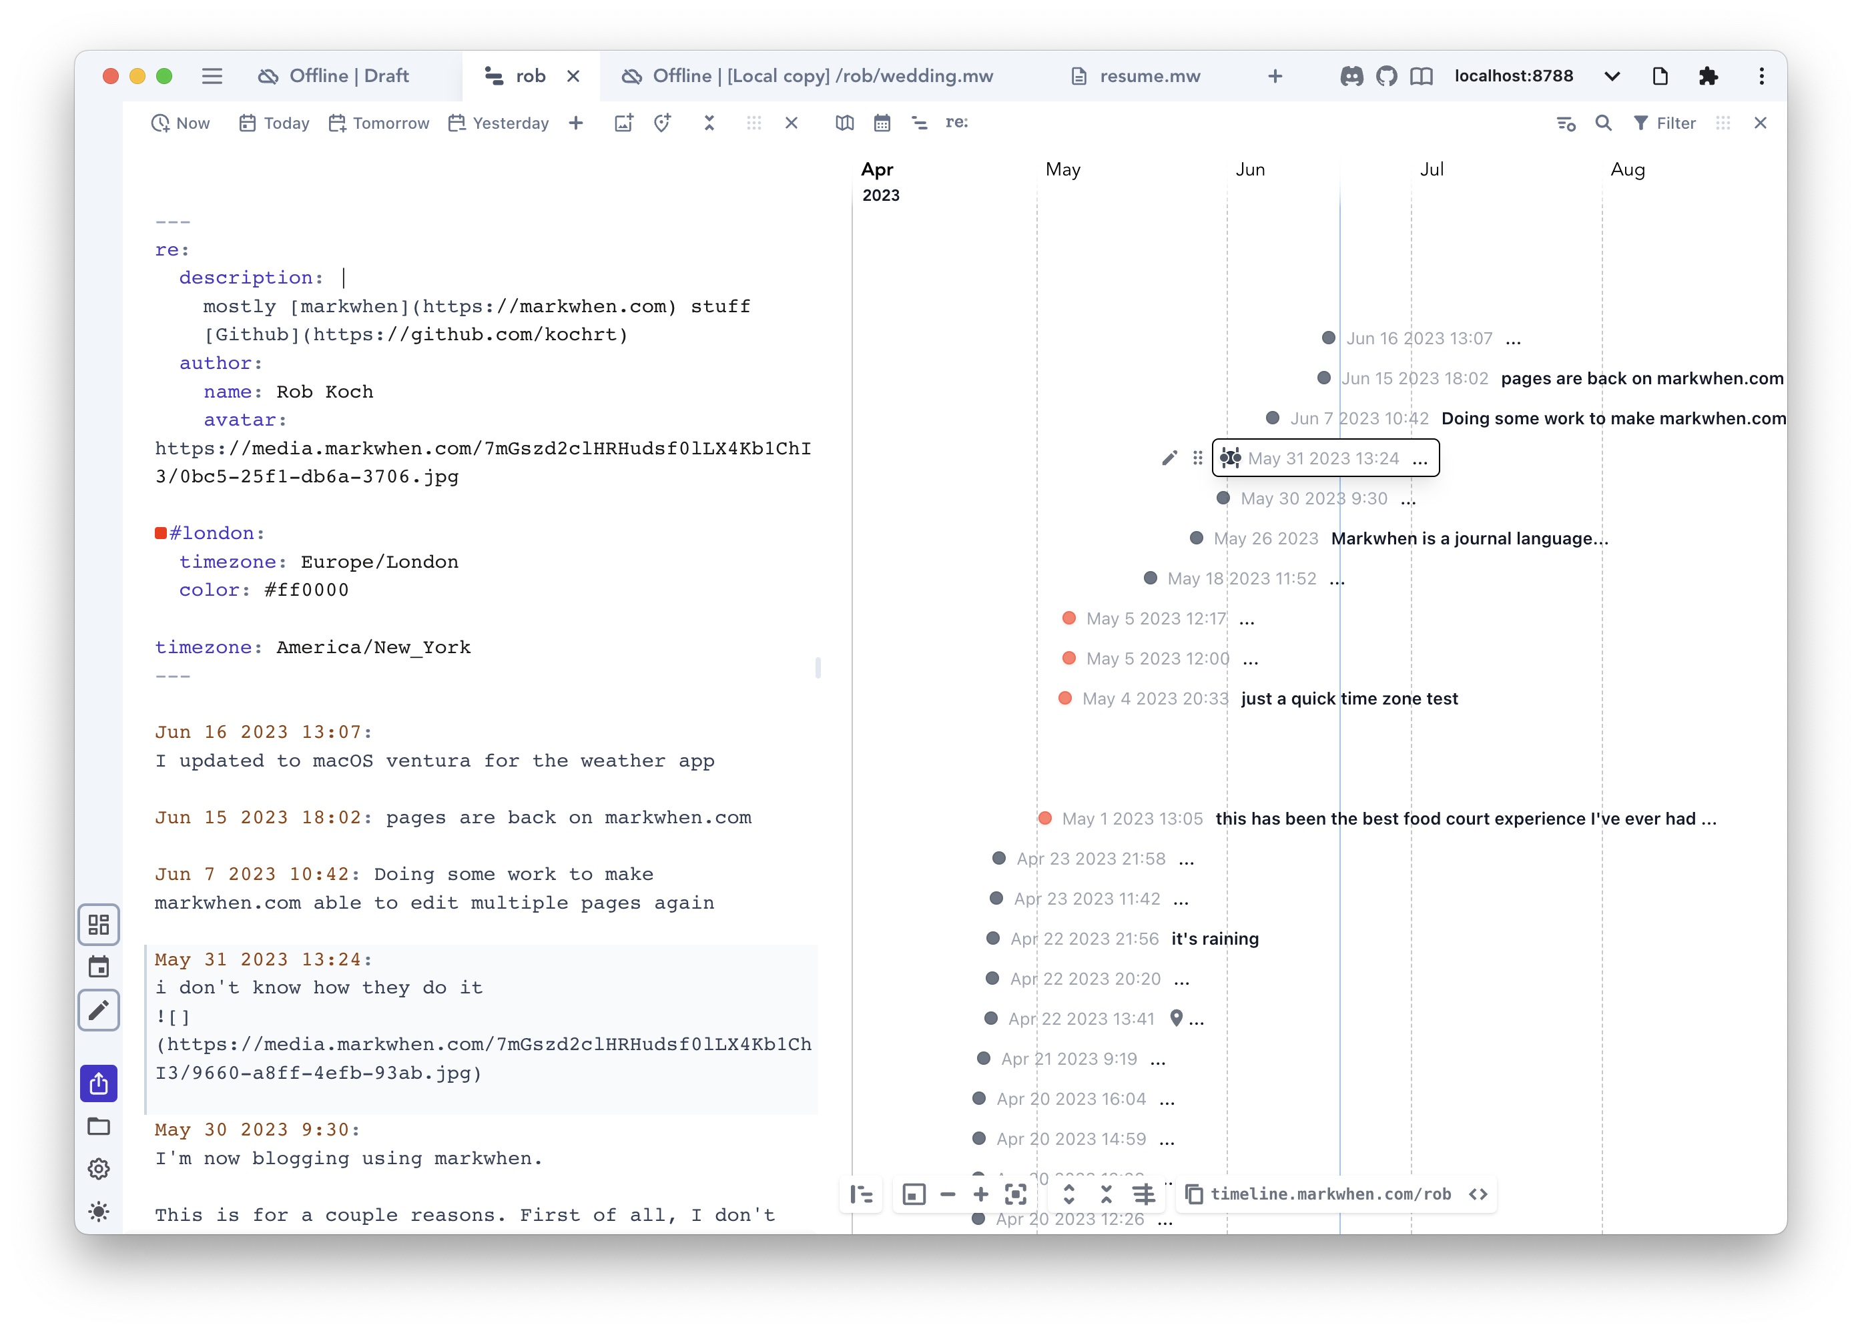Collapse all timeline sections in bottom toolbar
Image resolution: width=1862 pixels, height=1333 pixels.
tap(1107, 1194)
